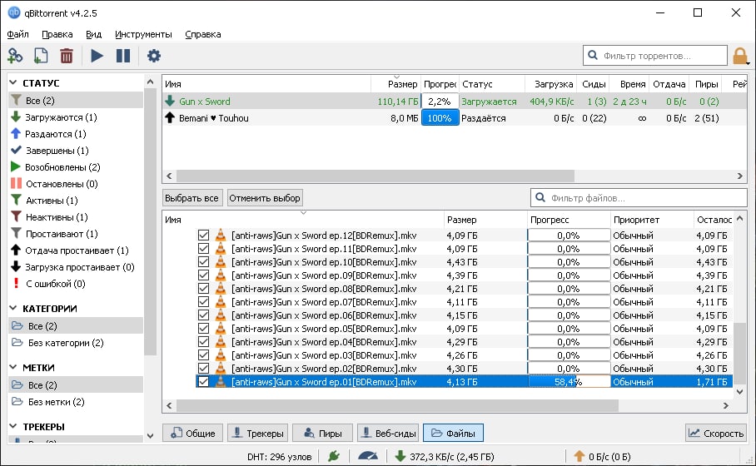
Task: Open priority dropdown for ep.06 file
Action: click(x=652, y=315)
